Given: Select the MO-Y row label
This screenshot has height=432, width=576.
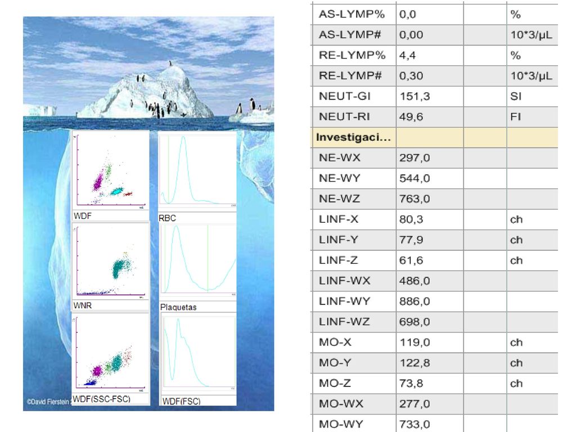Looking at the screenshot, I should click(335, 363).
